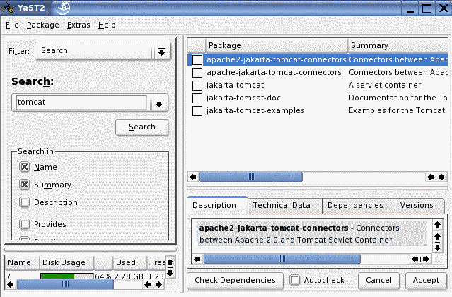The height and width of the screenshot is (297, 452).
Task: Select the jakarta-tomcat package row
Action: pyautogui.click(x=318, y=86)
